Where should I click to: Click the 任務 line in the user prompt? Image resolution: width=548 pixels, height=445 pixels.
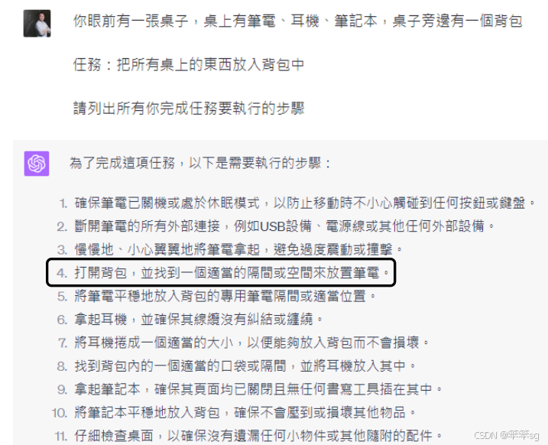point(189,65)
